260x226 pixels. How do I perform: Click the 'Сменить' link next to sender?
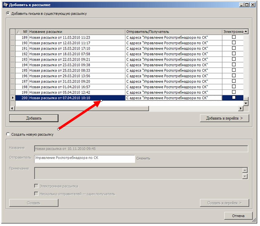click(x=143, y=158)
